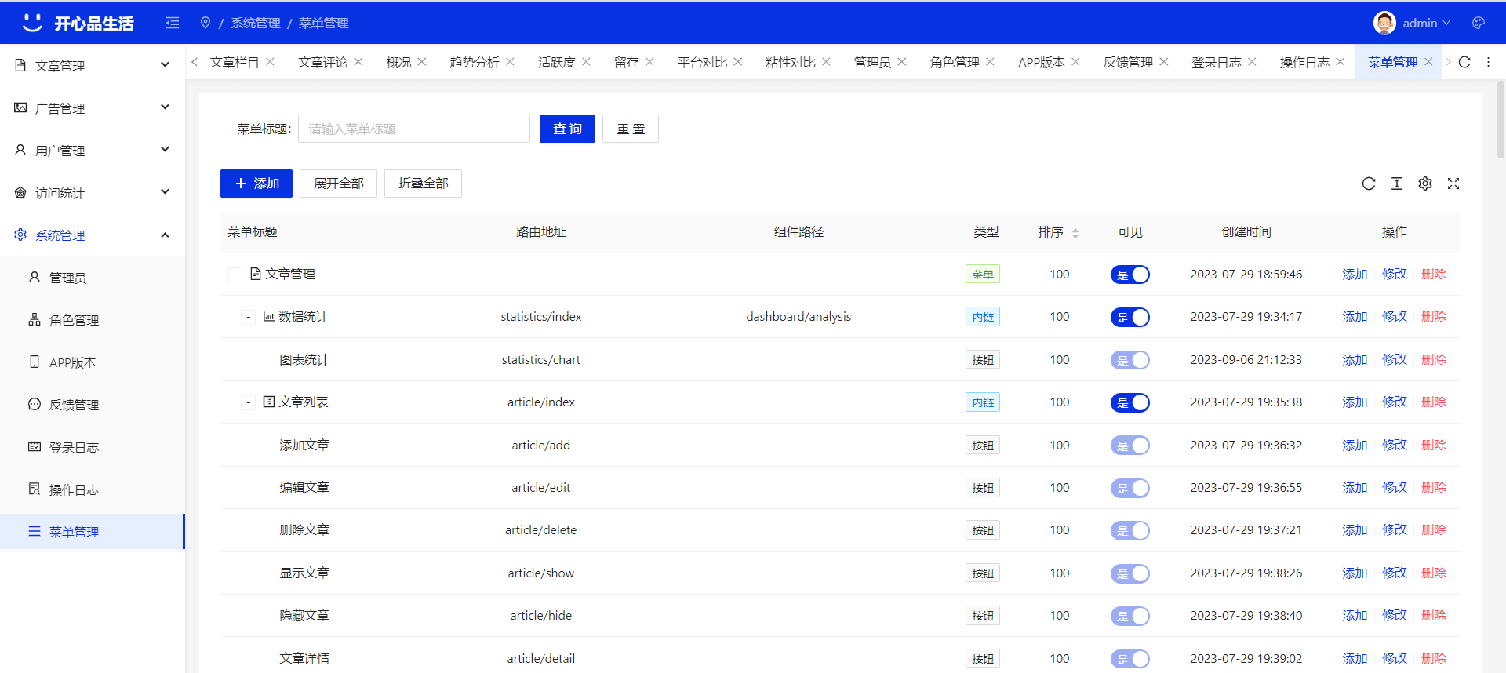Viewport: 1506px width, 673px height.
Task: Open table column settings gear icon
Action: click(x=1425, y=184)
